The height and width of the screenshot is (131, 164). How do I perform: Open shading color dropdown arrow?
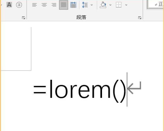click(111, 5)
